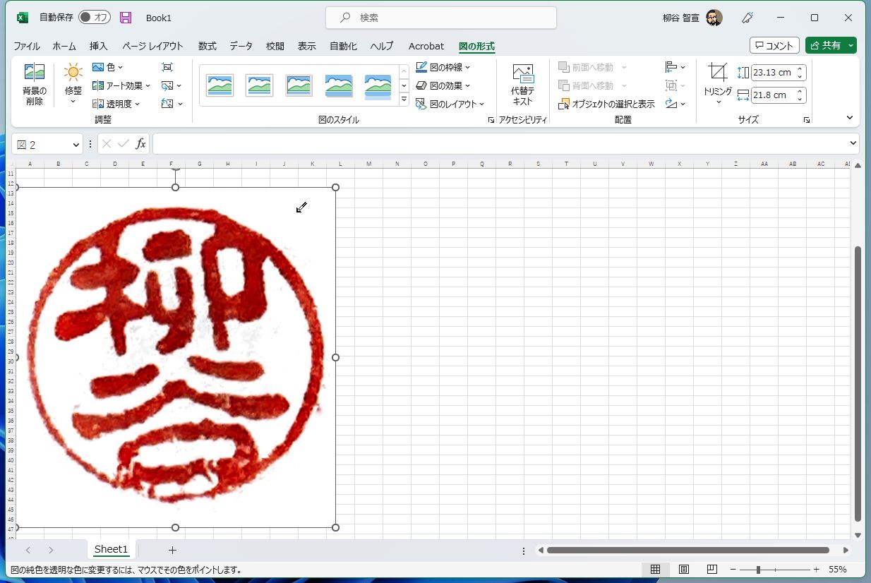Click the Reset Picture icon

(172, 104)
